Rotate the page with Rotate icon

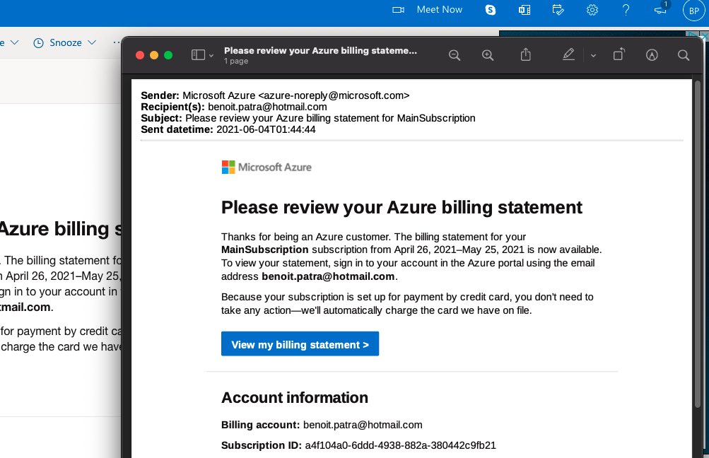coord(619,54)
